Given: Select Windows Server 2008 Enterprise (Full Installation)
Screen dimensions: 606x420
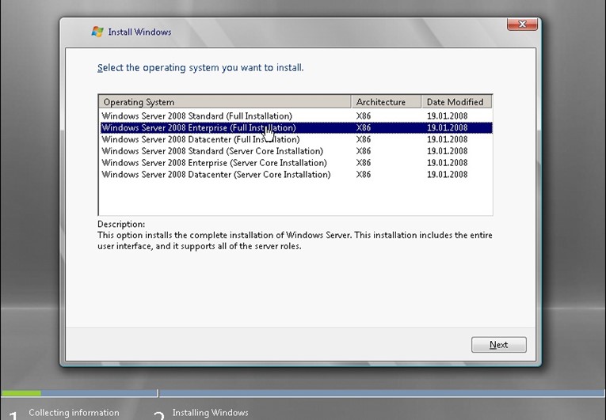Looking at the screenshot, I should click(x=198, y=127).
